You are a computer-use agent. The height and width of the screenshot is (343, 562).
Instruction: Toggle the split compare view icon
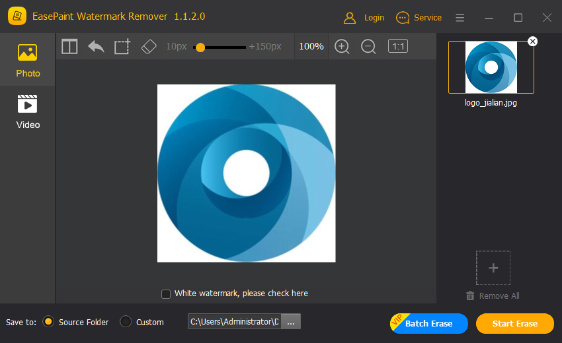tap(69, 46)
